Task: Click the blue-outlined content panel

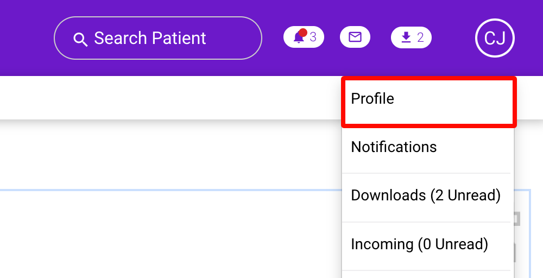Action: [x=163, y=233]
